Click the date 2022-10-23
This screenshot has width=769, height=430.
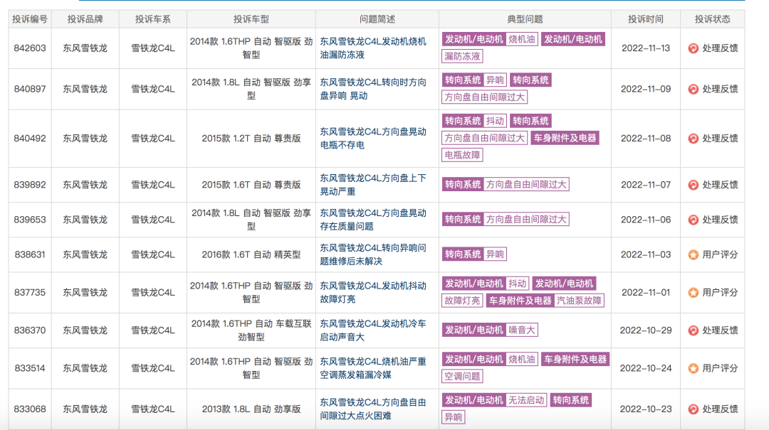[x=645, y=409]
